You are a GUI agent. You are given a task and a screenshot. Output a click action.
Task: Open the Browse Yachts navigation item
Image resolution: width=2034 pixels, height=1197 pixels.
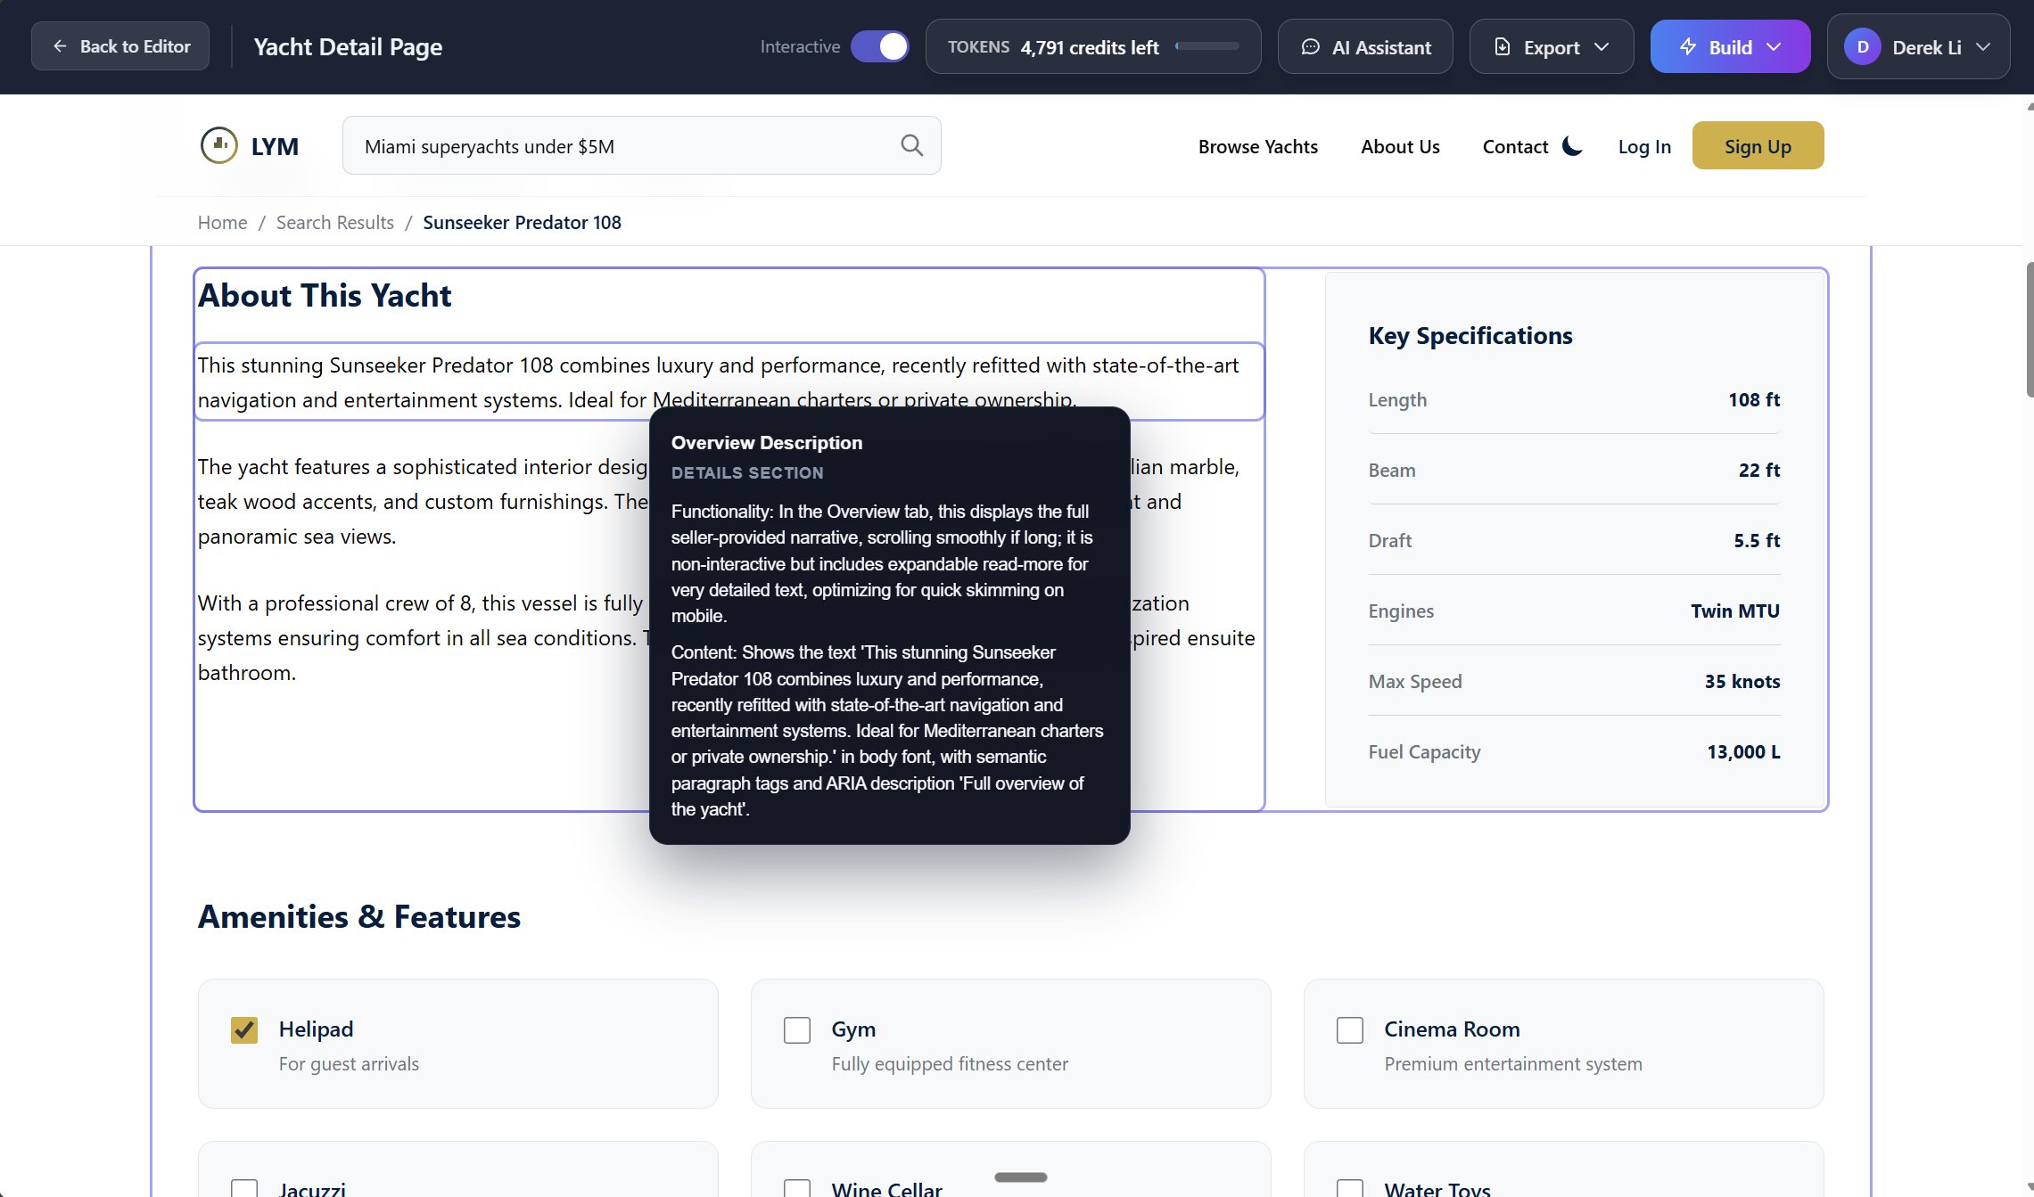pyautogui.click(x=1257, y=145)
